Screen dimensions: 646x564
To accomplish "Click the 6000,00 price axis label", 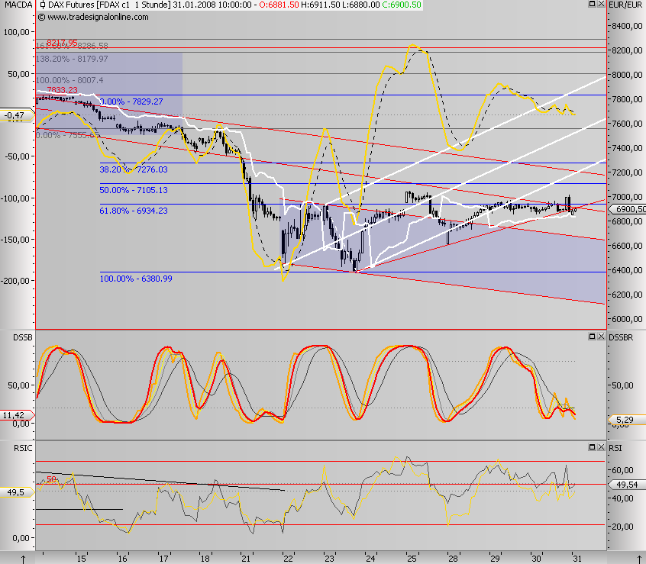I will (627, 319).
